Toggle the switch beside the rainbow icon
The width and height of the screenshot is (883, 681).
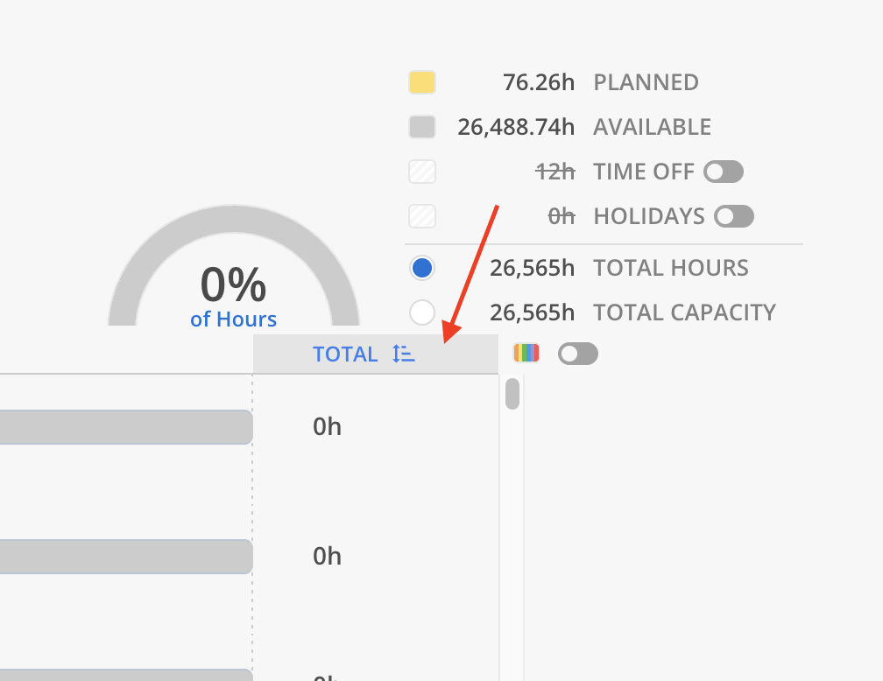pos(578,354)
